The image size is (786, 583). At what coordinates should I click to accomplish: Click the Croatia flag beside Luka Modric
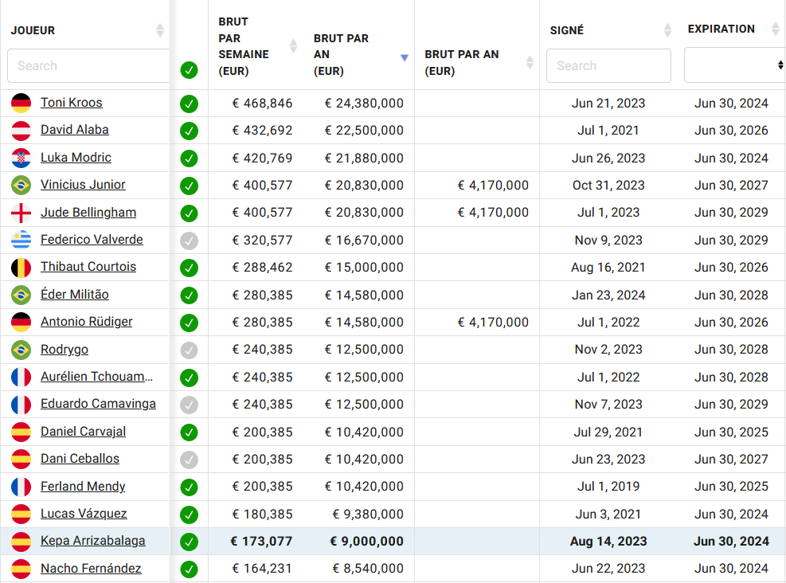tap(21, 158)
